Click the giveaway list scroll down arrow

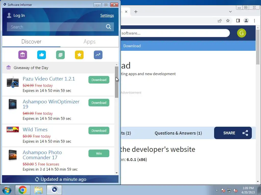(116, 173)
